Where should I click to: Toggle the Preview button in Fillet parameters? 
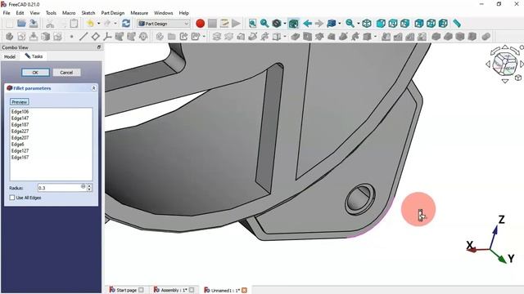point(20,102)
